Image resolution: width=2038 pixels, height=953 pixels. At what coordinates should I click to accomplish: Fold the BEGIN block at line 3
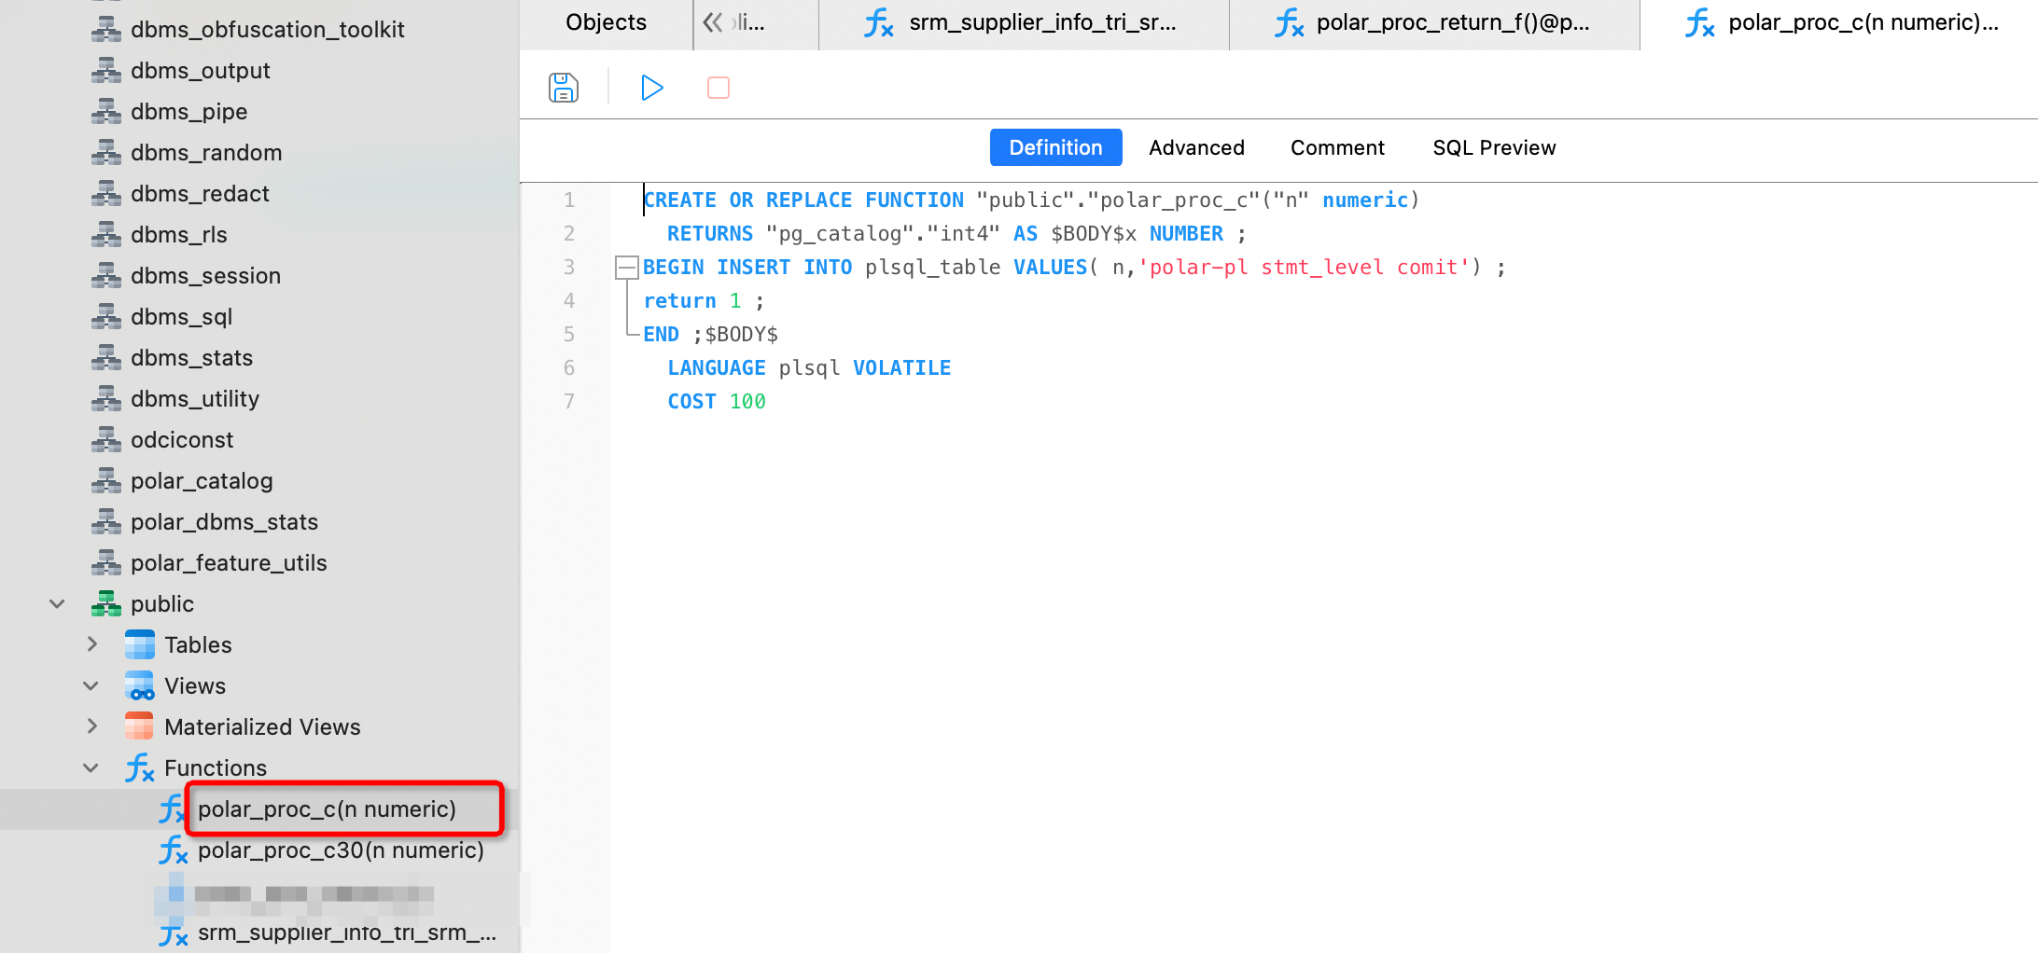tap(626, 268)
